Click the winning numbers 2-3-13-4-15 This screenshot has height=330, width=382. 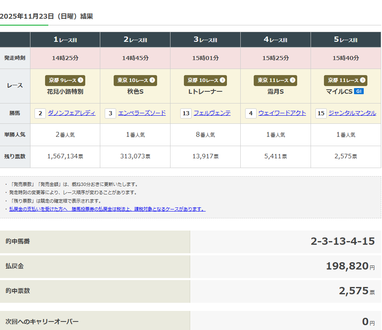342,242
